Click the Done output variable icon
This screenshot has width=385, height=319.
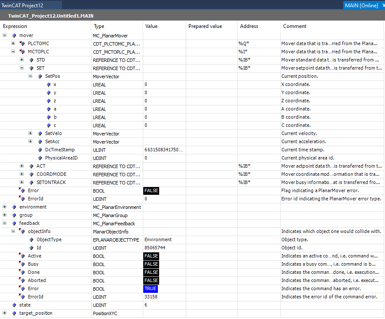tap(22, 272)
